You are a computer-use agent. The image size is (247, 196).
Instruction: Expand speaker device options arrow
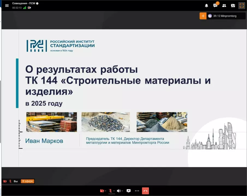(123, 191)
